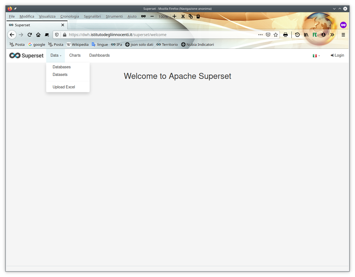The image size is (355, 277).
Task: Click the print icon in toolbar
Action: tap(285, 35)
